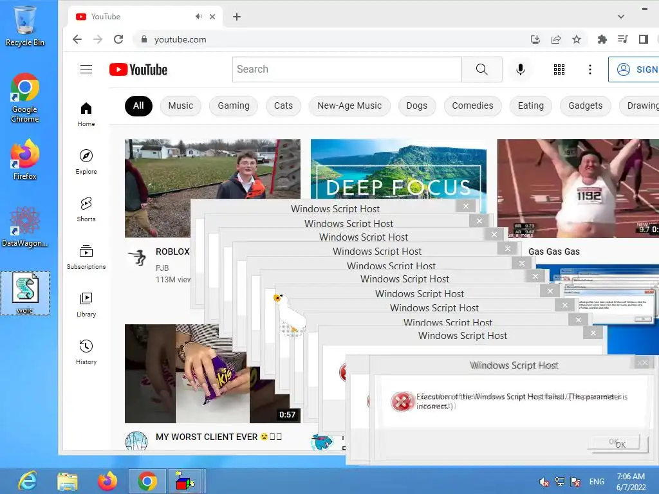659x494 pixels.
Task: Open Library in the YouTube sidebar
Action: 86,304
